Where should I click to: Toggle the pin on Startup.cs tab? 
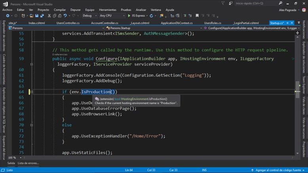tap(287, 23)
